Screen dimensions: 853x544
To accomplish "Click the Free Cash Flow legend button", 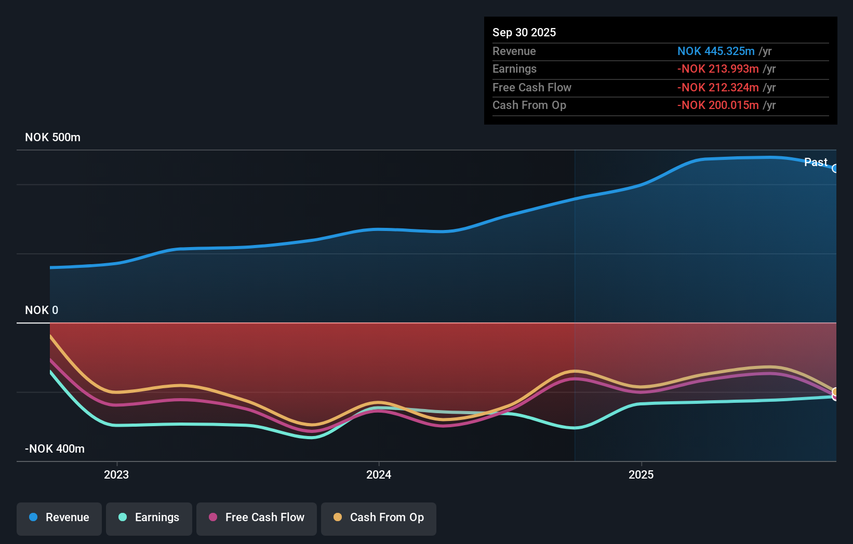I will coord(256,518).
